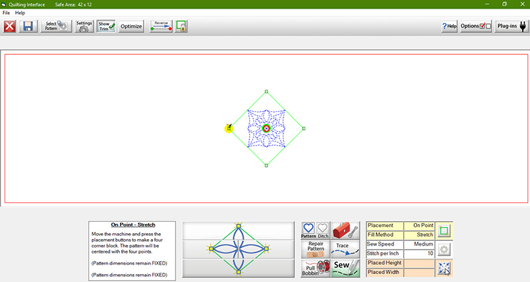Click the Stitch per Inch value field
This screenshot has height=282, width=530.
point(418,254)
